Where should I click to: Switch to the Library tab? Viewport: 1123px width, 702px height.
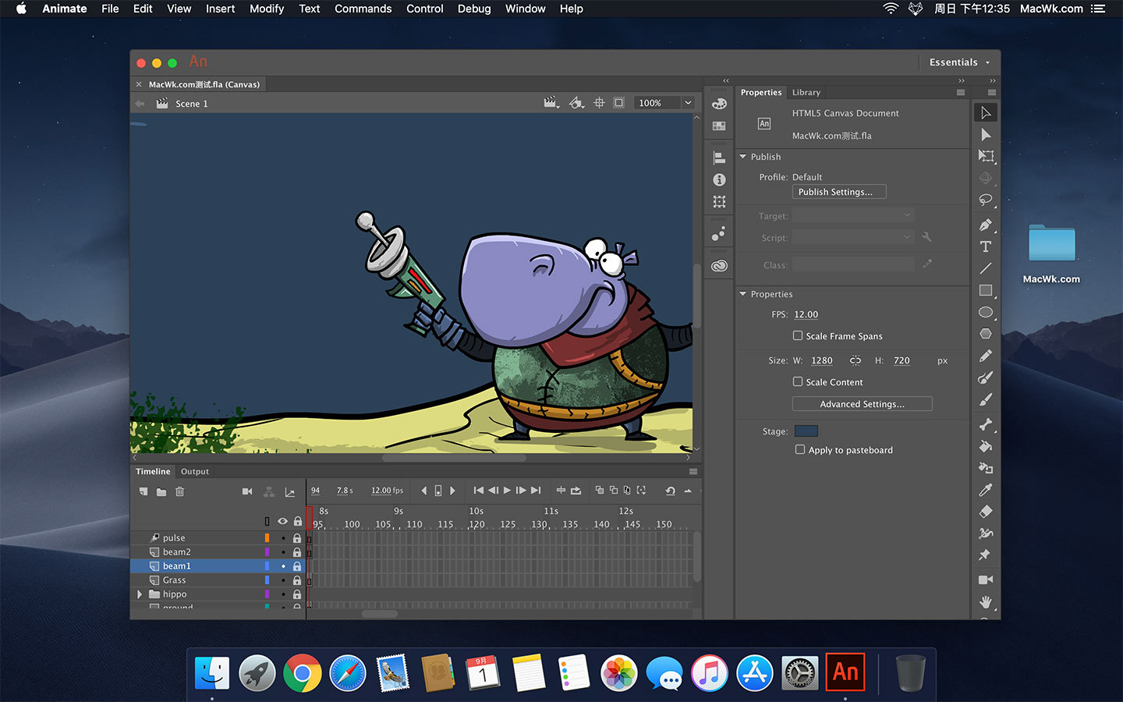tap(806, 92)
